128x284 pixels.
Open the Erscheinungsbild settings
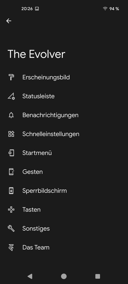click(64, 77)
